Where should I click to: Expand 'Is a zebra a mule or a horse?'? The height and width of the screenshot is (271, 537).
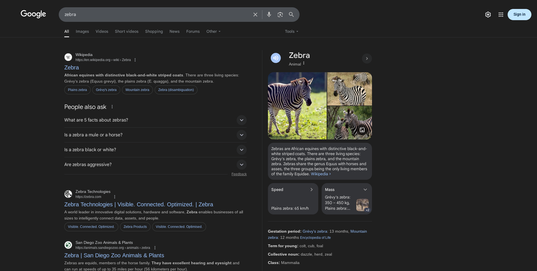click(x=156, y=135)
